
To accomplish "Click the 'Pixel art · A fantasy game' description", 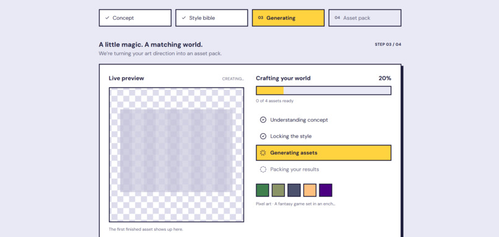I will (296, 204).
